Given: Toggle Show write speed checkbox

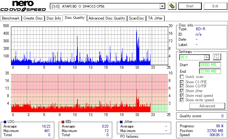Looking at the screenshot, I should click(182, 100).
